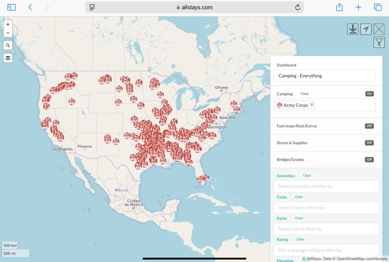Hide the dashboard panel via the X icon
Viewport: 389px width, 262px height.
(x=379, y=28)
